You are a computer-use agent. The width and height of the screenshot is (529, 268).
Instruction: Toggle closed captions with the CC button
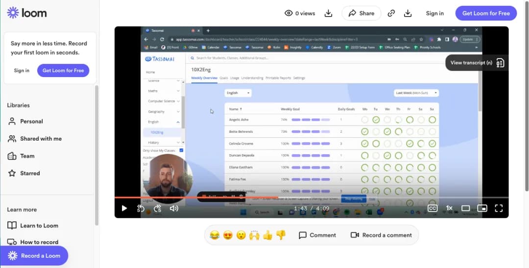coord(433,208)
